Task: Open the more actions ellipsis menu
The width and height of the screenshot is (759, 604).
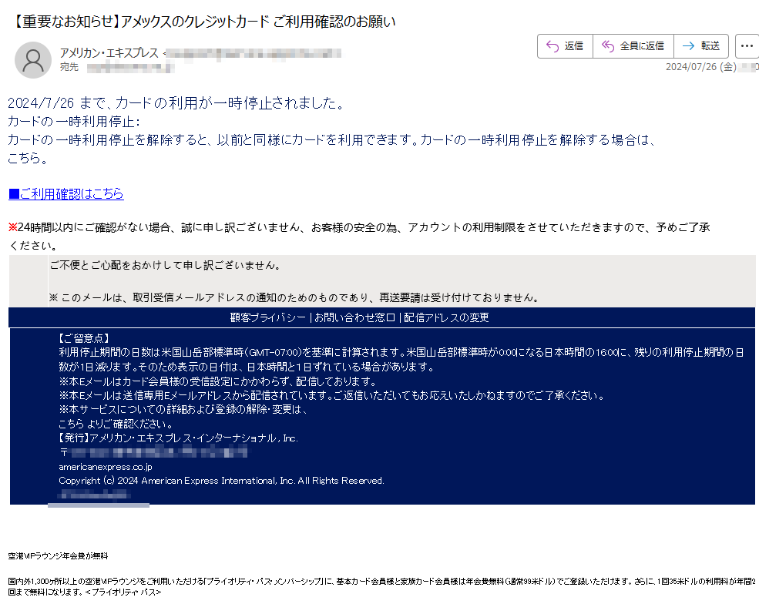Action: coord(747,46)
